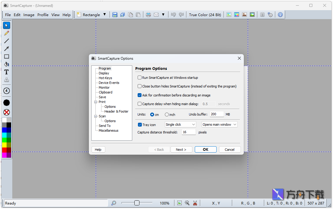
Task: Select the Arrow drawing tool
Action: click(6, 49)
